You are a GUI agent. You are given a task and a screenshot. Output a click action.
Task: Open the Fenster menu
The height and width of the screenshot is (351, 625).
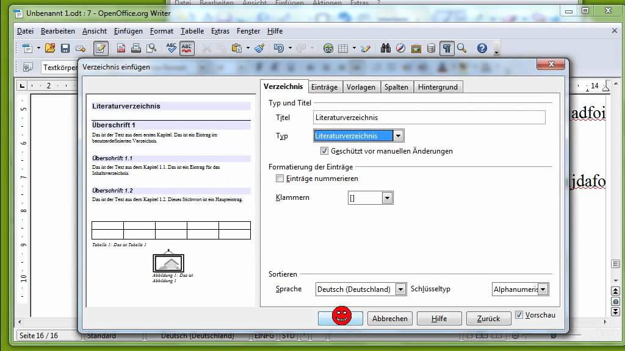click(248, 31)
